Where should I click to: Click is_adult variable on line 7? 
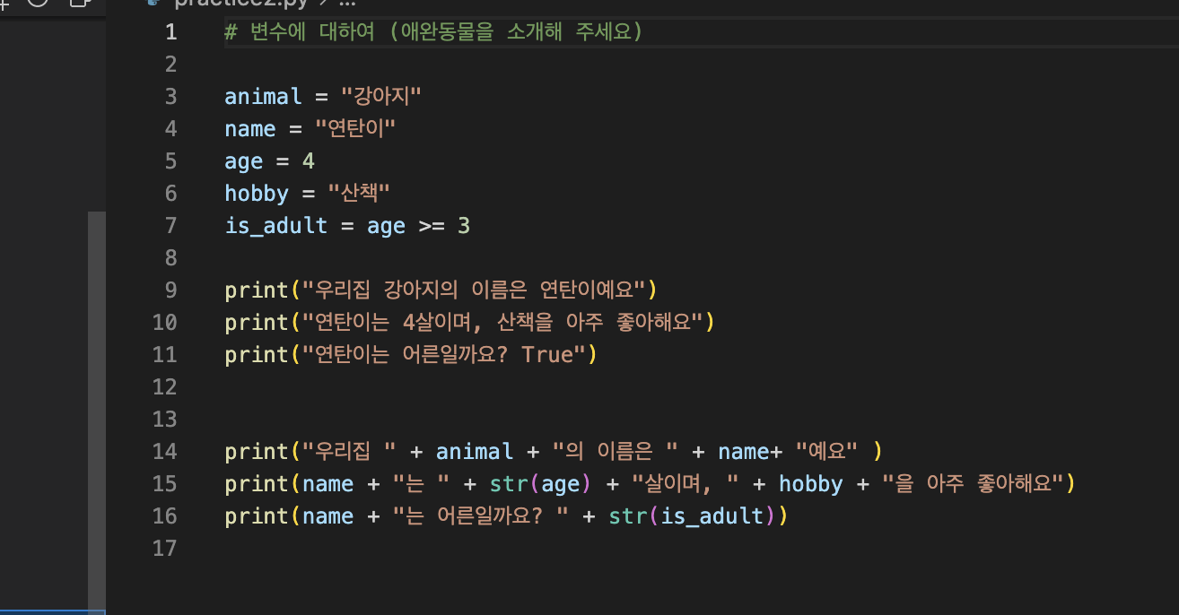click(x=276, y=226)
